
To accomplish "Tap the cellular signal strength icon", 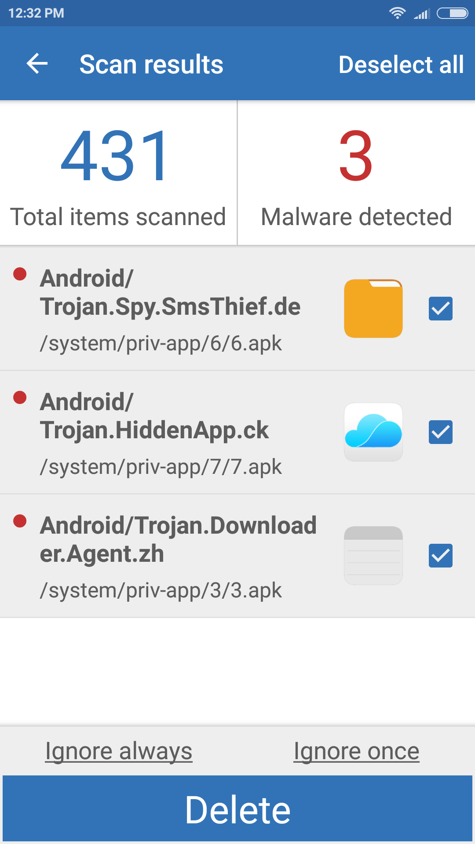I will click(421, 14).
